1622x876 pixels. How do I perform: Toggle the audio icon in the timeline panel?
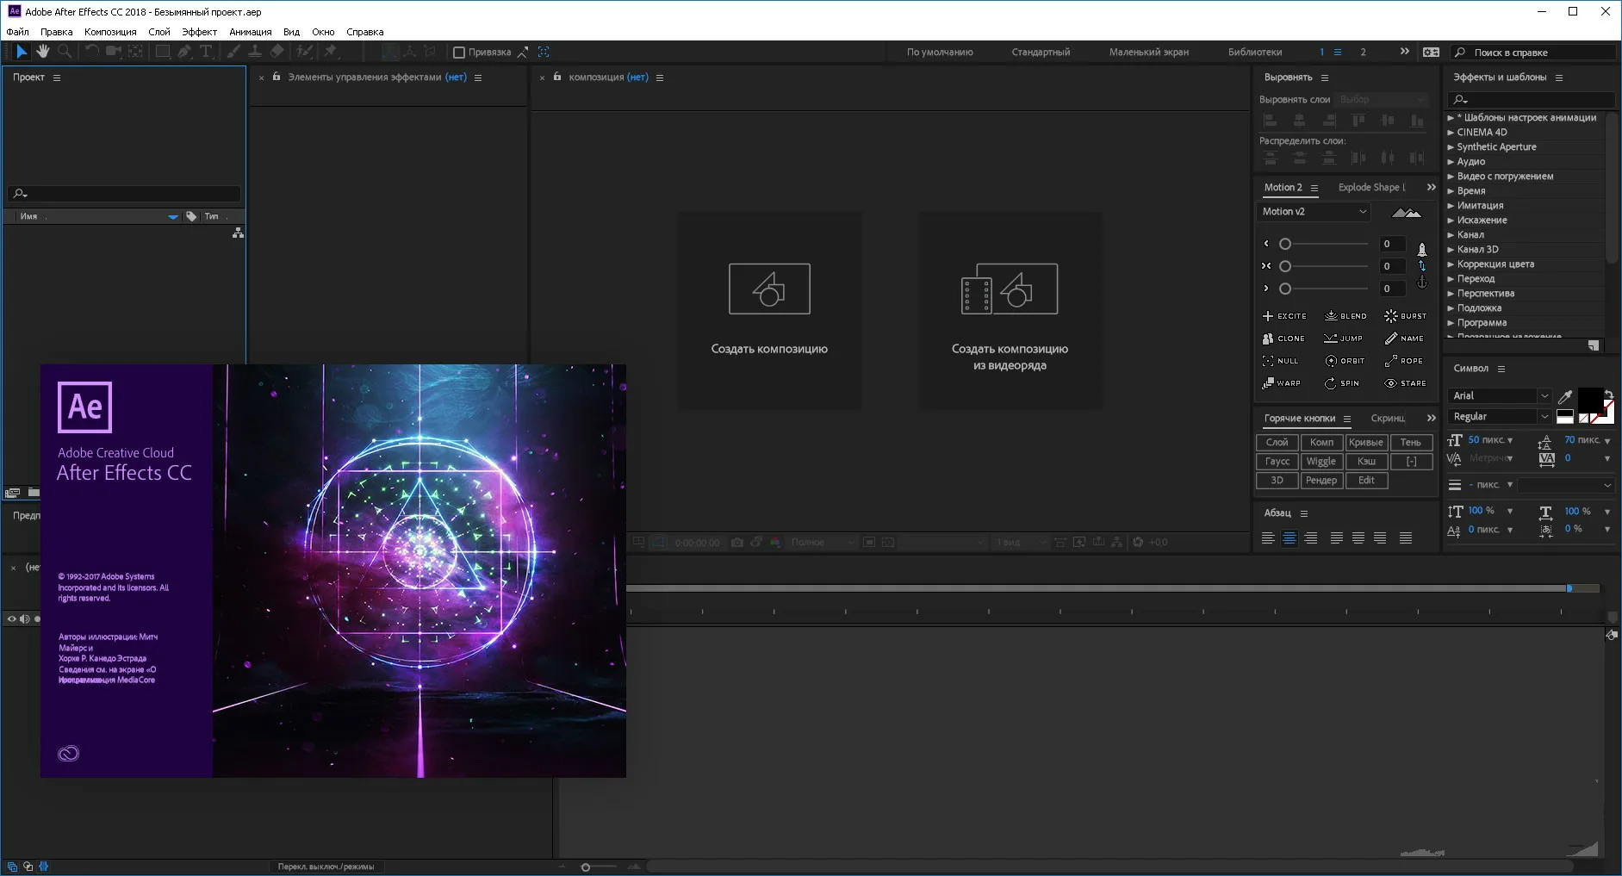click(x=25, y=618)
